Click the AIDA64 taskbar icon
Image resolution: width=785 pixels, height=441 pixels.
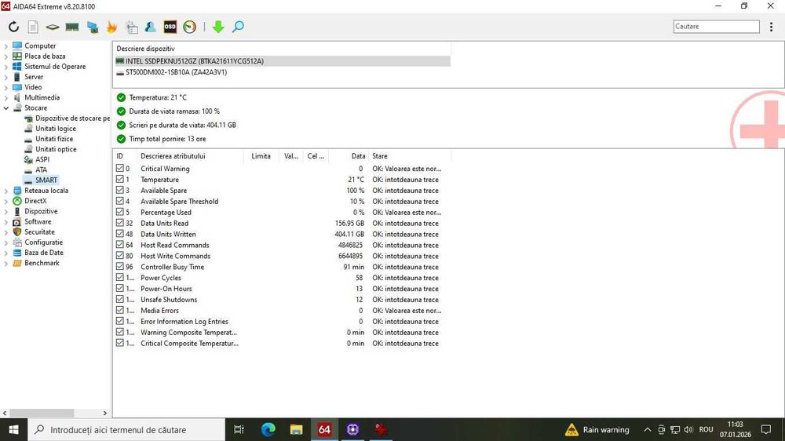point(324,430)
